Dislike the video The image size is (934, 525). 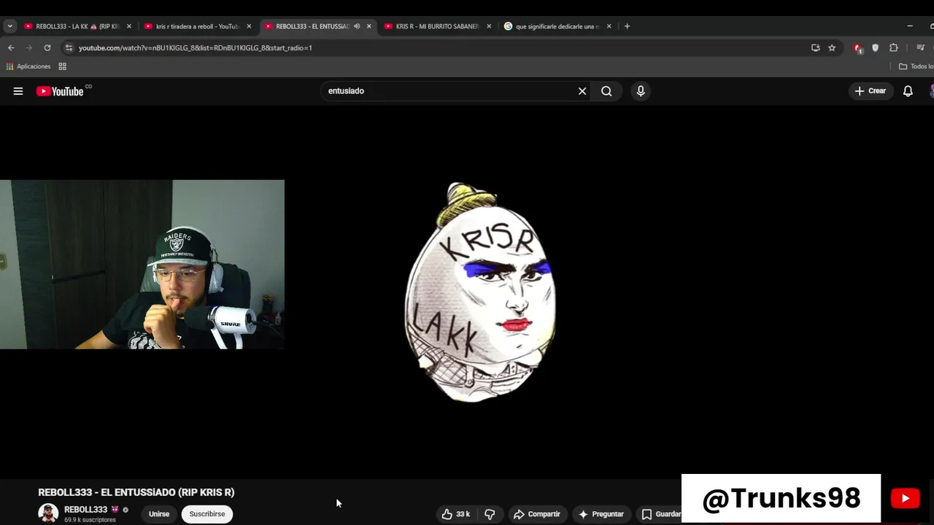tap(490, 514)
